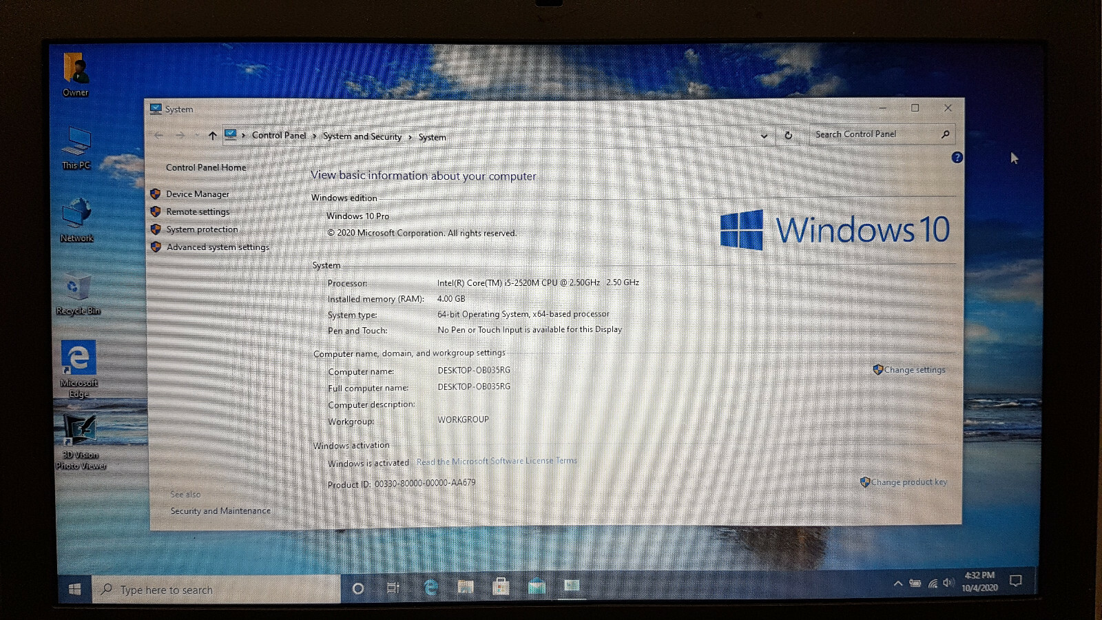The width and height of the screenshot is (1102, 620).
Task: Select the Network desktop icon
Action: [x=76, y=220]
